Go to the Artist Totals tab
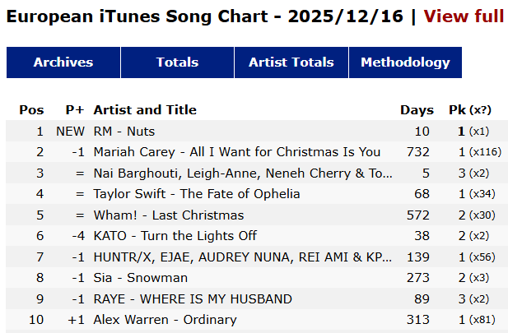The height and width of the screenshot is (333, 508). (291, 62)
